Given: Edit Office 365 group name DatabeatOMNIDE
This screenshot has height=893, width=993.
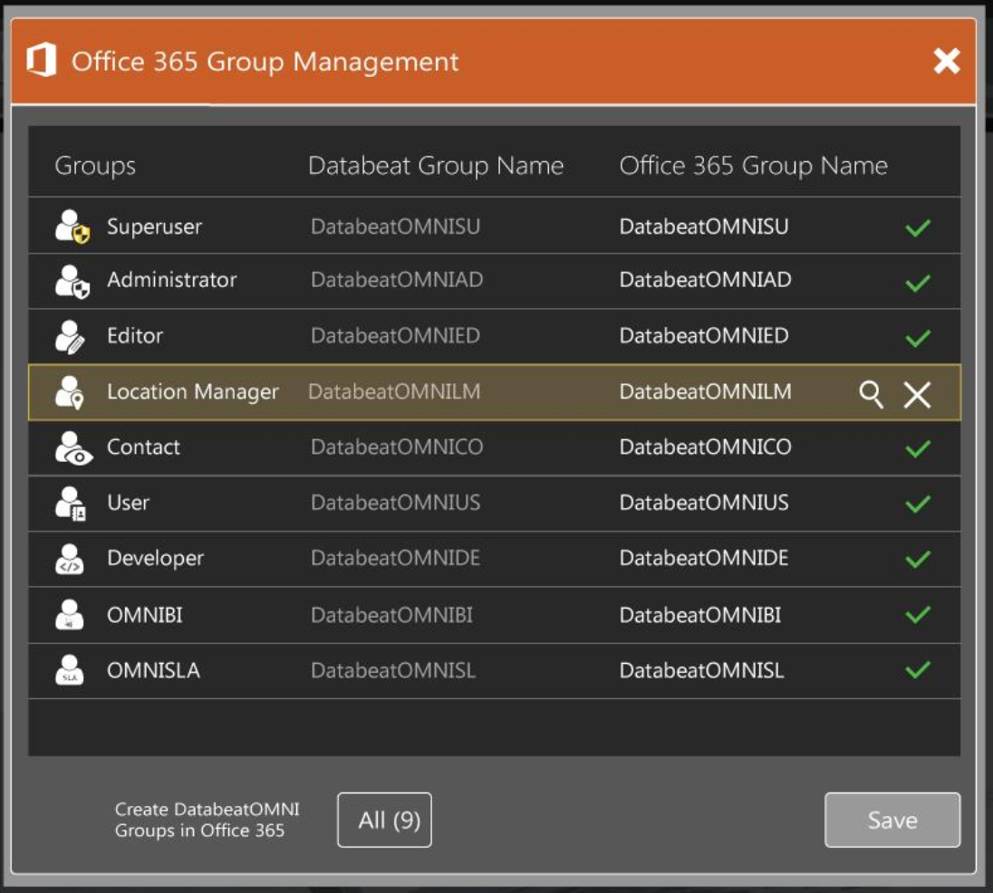Looking at the screenshot, I should coord(704,558).
